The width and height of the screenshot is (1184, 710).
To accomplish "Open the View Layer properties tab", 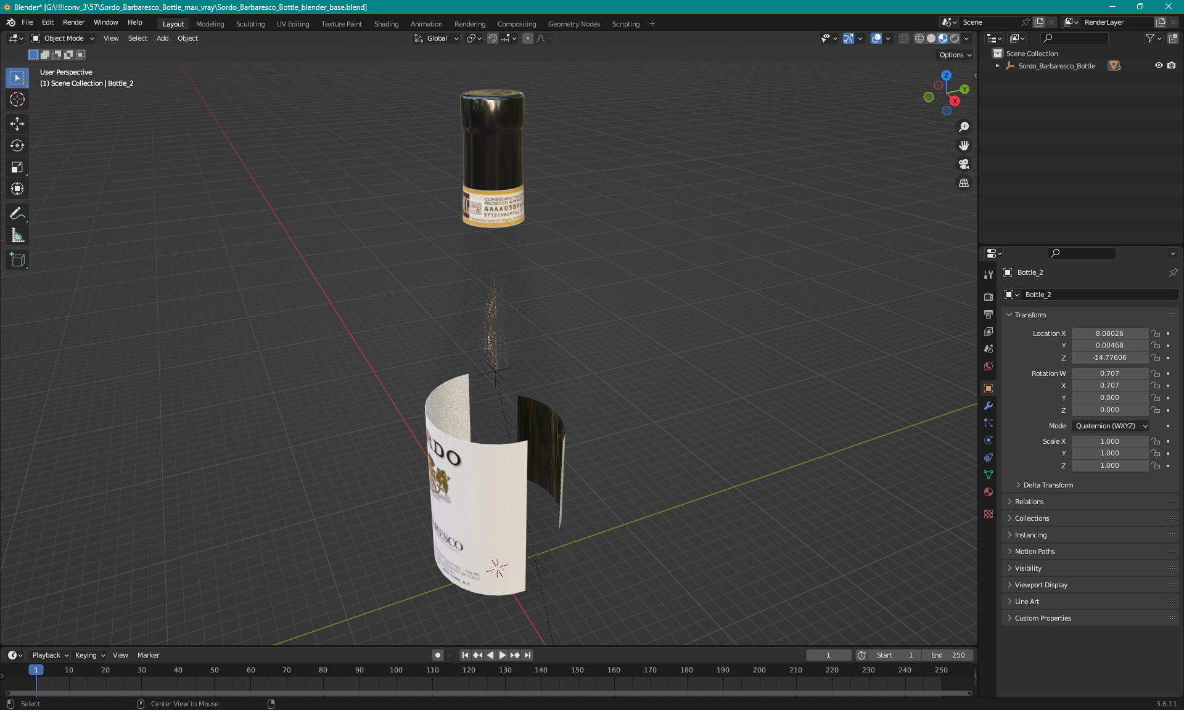I will pos(989,331).
